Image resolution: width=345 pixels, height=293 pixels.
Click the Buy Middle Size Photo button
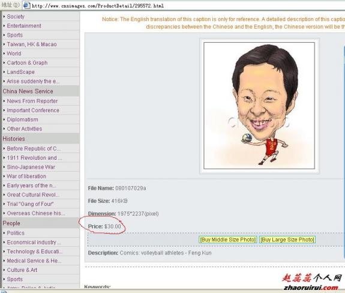(228, 240)
